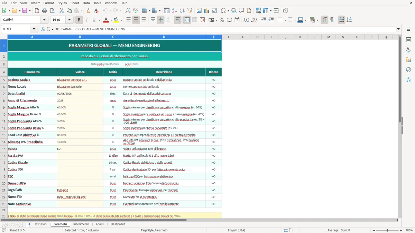Format as percent

coord(222,20)
